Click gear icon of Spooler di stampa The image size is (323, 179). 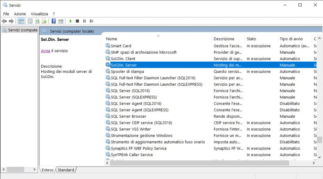108,71
